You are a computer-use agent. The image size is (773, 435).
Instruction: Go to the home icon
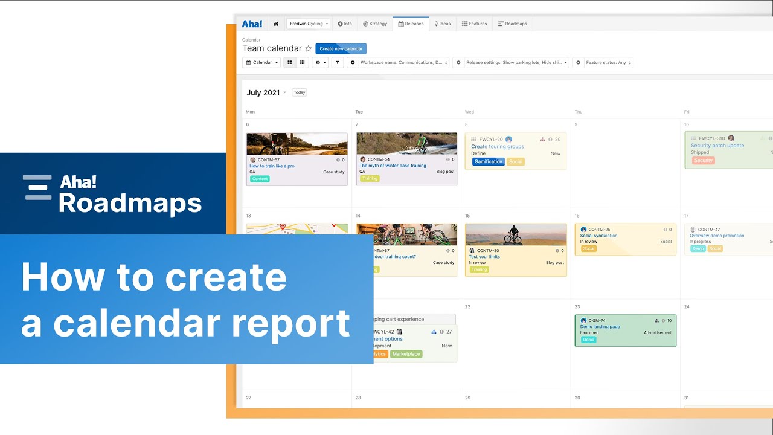tap(276, 24)
